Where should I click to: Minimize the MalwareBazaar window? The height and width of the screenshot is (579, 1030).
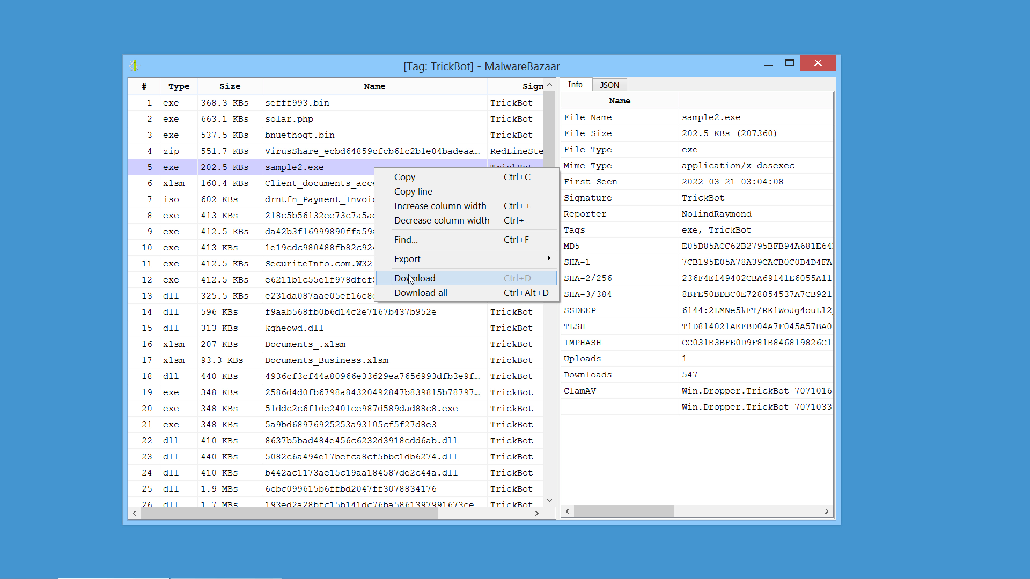click(769, 63)
